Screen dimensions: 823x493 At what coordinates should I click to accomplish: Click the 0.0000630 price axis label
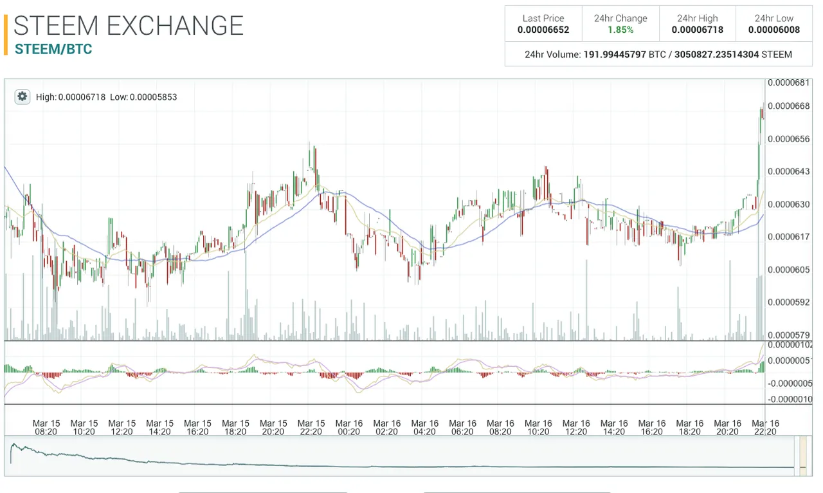click(x=788, y=204)
